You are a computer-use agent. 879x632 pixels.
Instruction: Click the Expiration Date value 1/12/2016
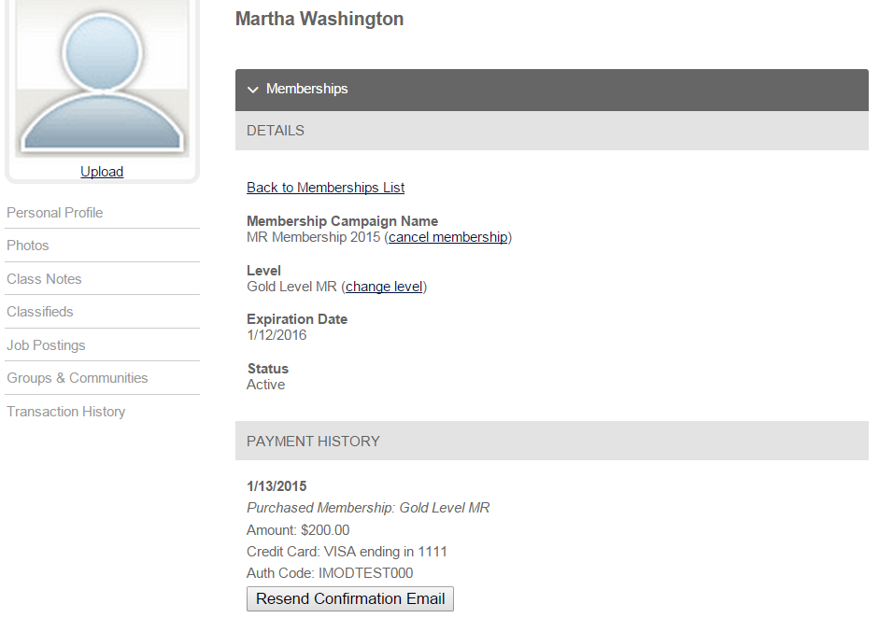tap(276, 335)
